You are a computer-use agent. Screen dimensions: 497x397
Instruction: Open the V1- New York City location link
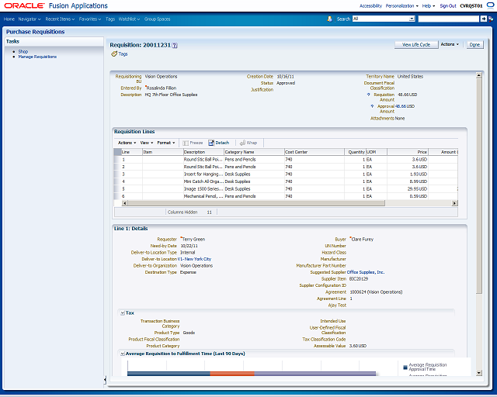(x=195, y=259)
